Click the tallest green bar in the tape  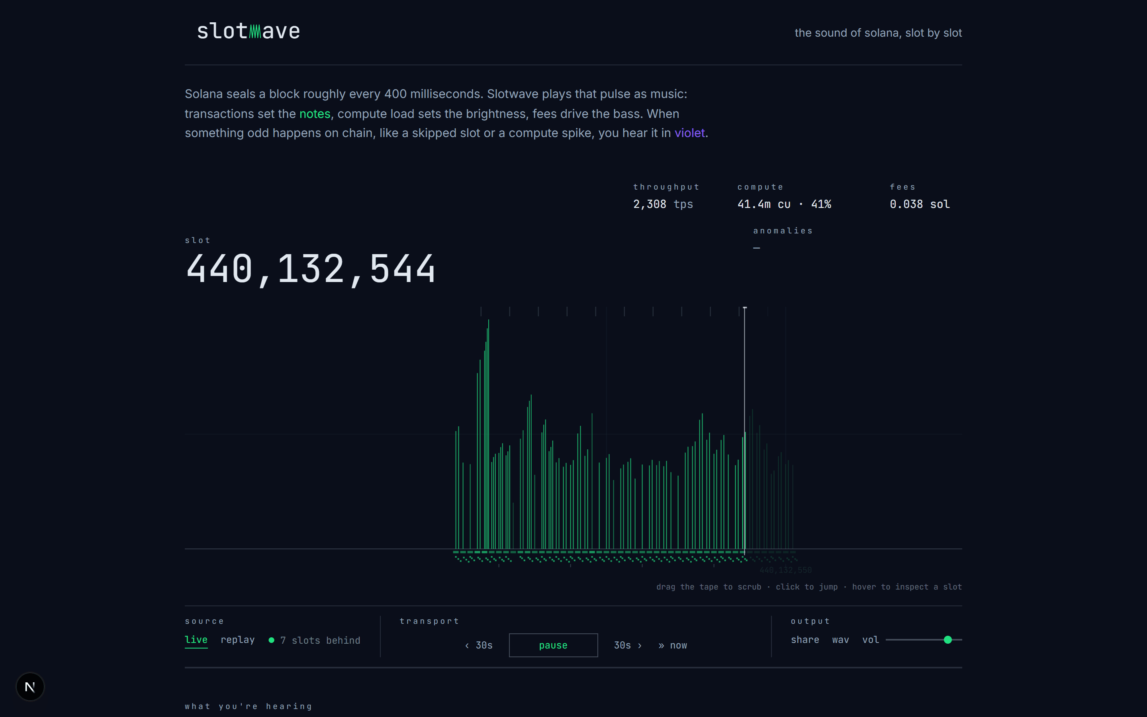tap(488, 434)
